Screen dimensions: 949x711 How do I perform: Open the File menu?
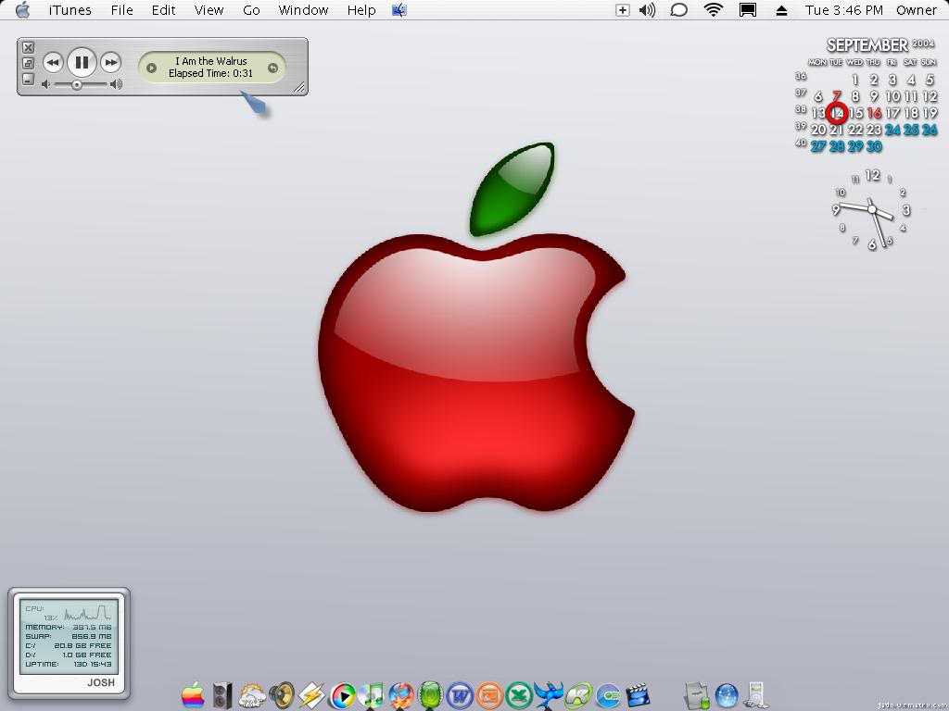click(x=121, y=10)
